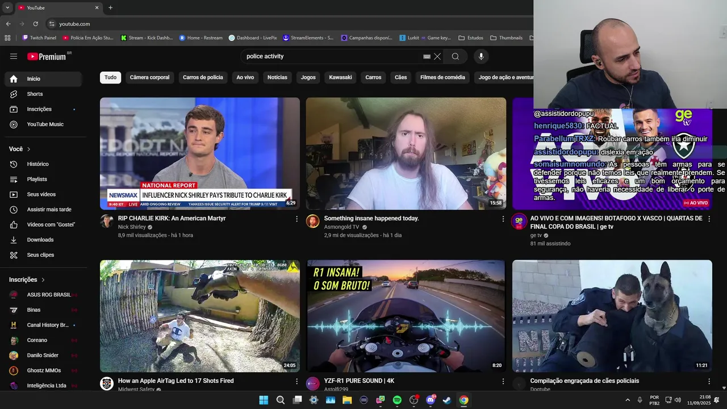Image resolution: width=727 pixels, height=409 pixels.
Task: Clear the search query with the X
Action: (437, 56)
